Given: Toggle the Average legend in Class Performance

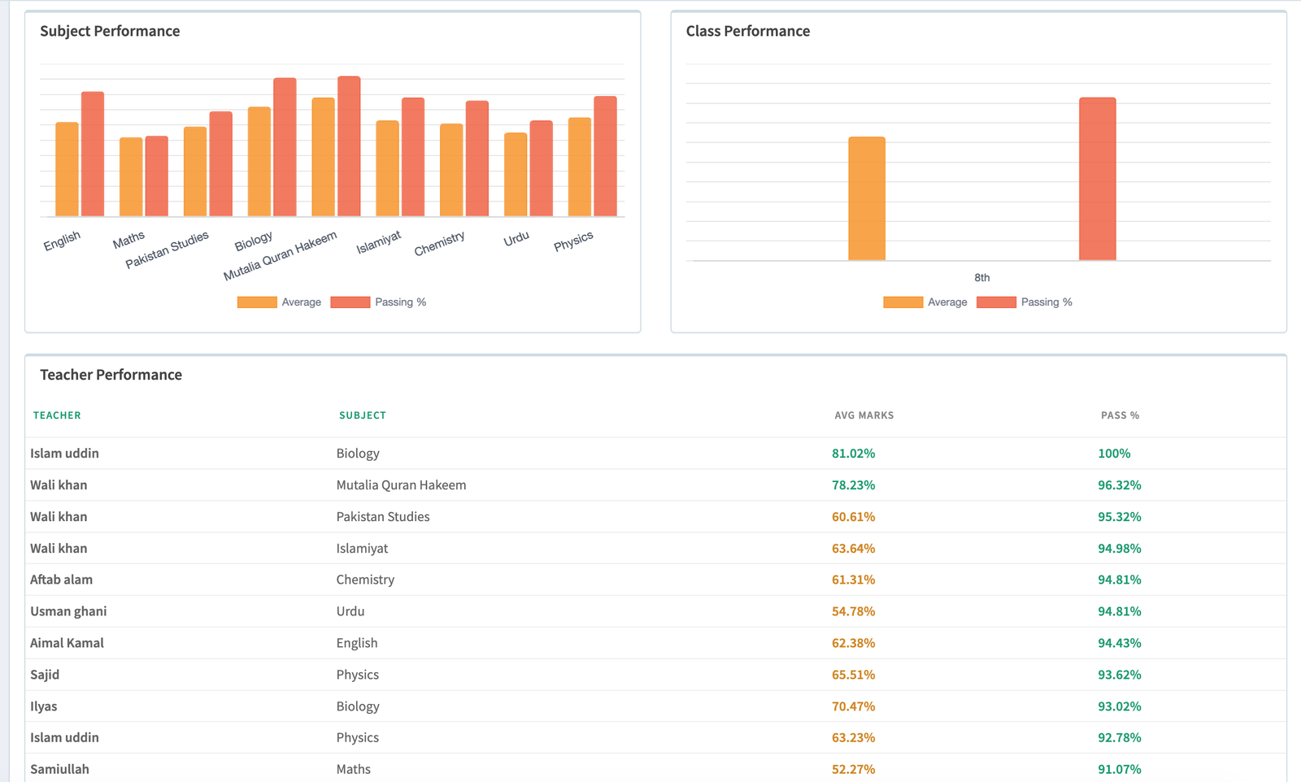Looking at the screenshot, I should click(925, 302).
